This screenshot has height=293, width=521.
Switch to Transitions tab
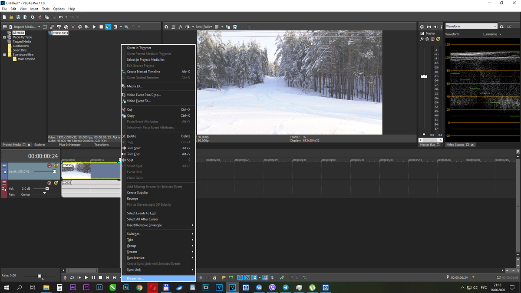(x=102, y=145)
